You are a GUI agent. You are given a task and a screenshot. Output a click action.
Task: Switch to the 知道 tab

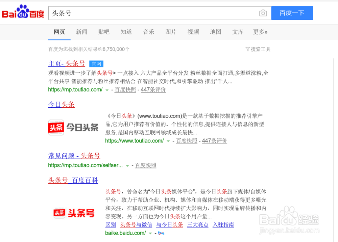pyautogui.click(x=126, y=32)
